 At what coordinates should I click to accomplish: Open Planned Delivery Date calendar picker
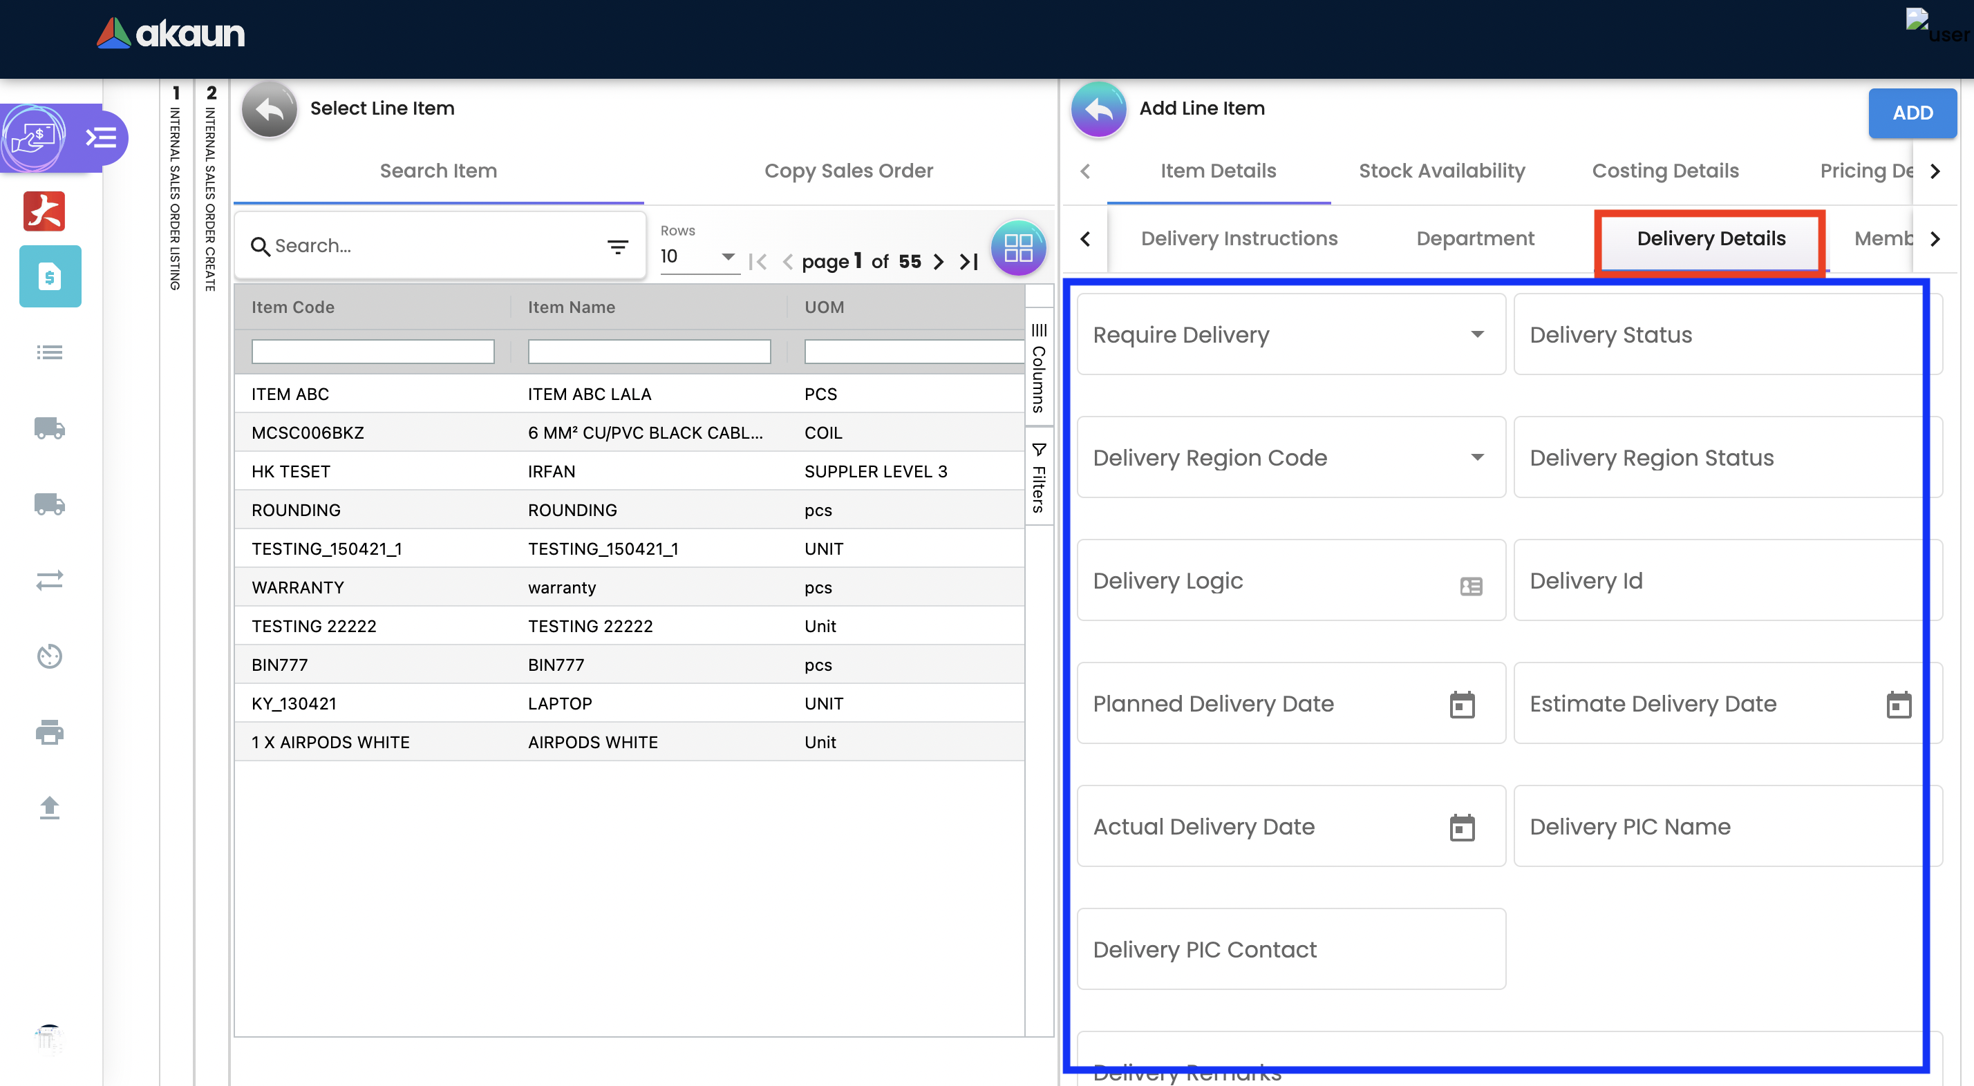(x=1461, y=704)
